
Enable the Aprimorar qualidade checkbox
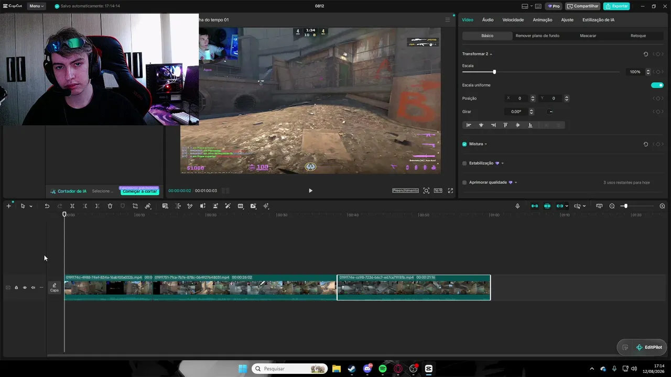coord(464,183)
